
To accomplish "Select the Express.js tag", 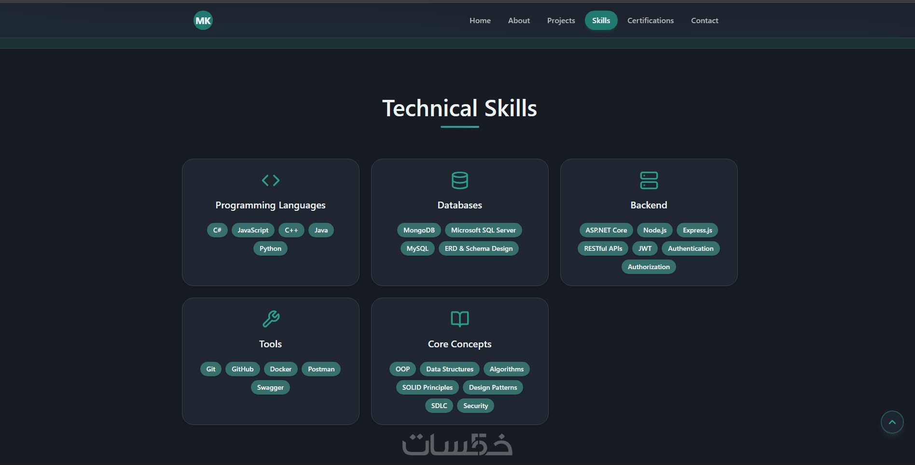I will coord(697,230).
